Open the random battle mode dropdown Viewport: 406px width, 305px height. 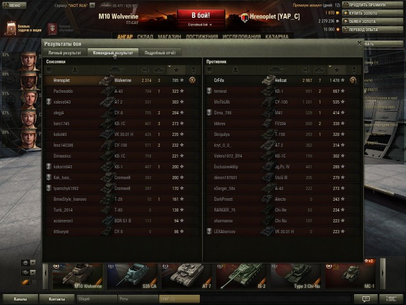(x=200, y=25)
